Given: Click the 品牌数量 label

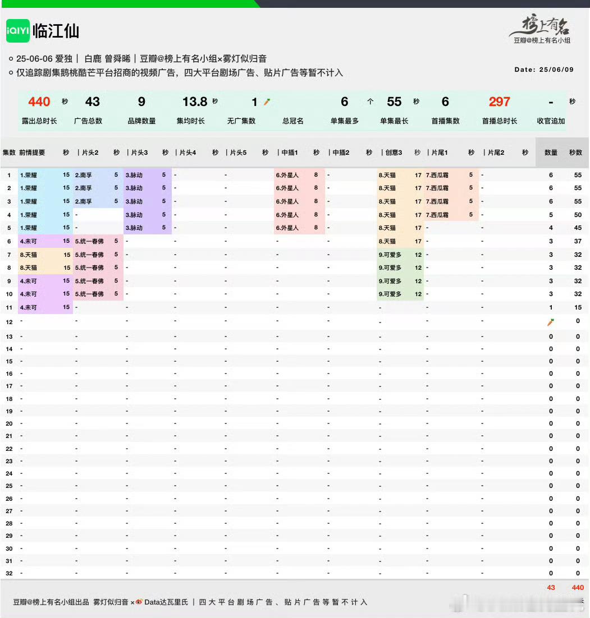Looking at the screenshot, I should (141, 121).
